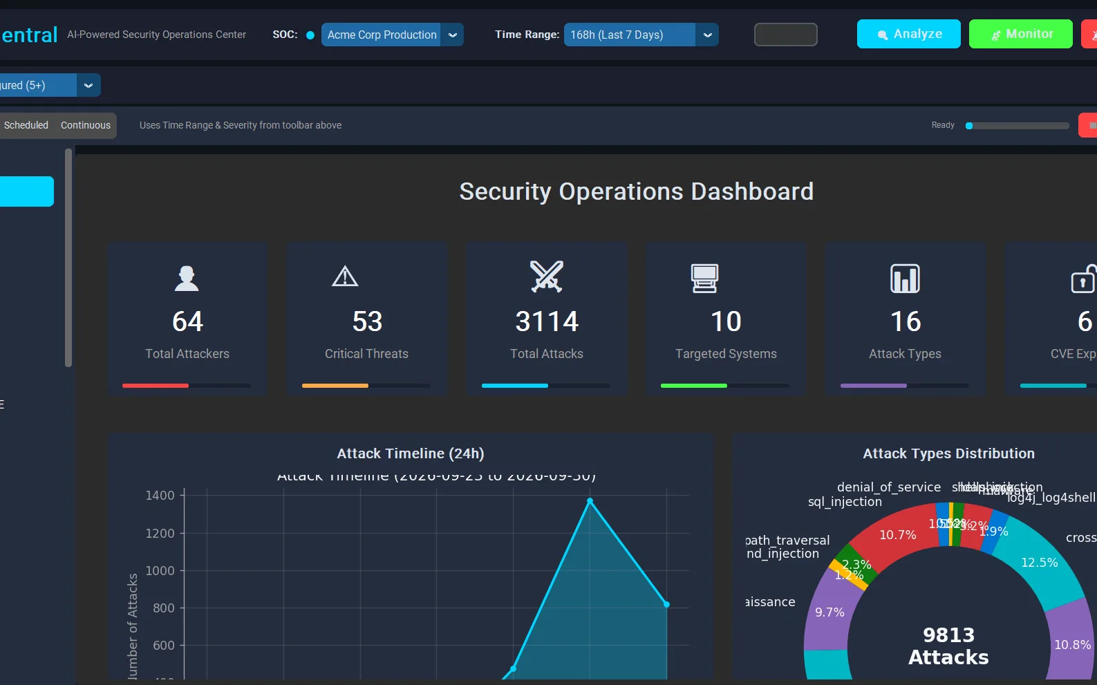
Task: Click the sql_injection chart label
Action: click(845, 502)
